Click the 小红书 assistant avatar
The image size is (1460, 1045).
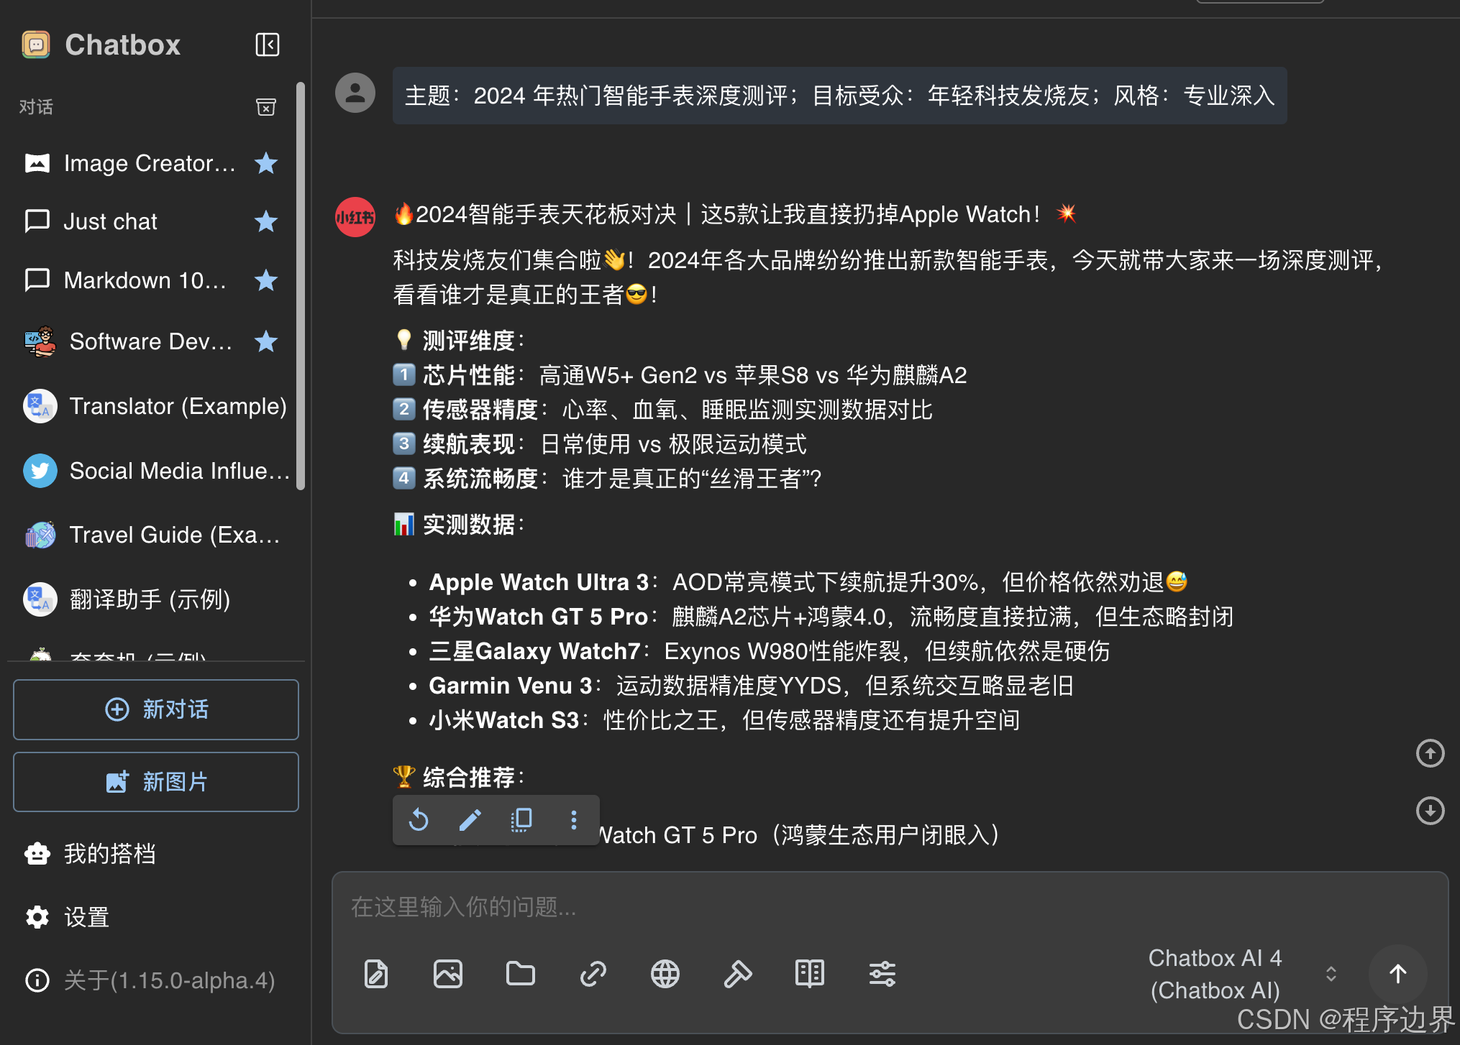355,217
